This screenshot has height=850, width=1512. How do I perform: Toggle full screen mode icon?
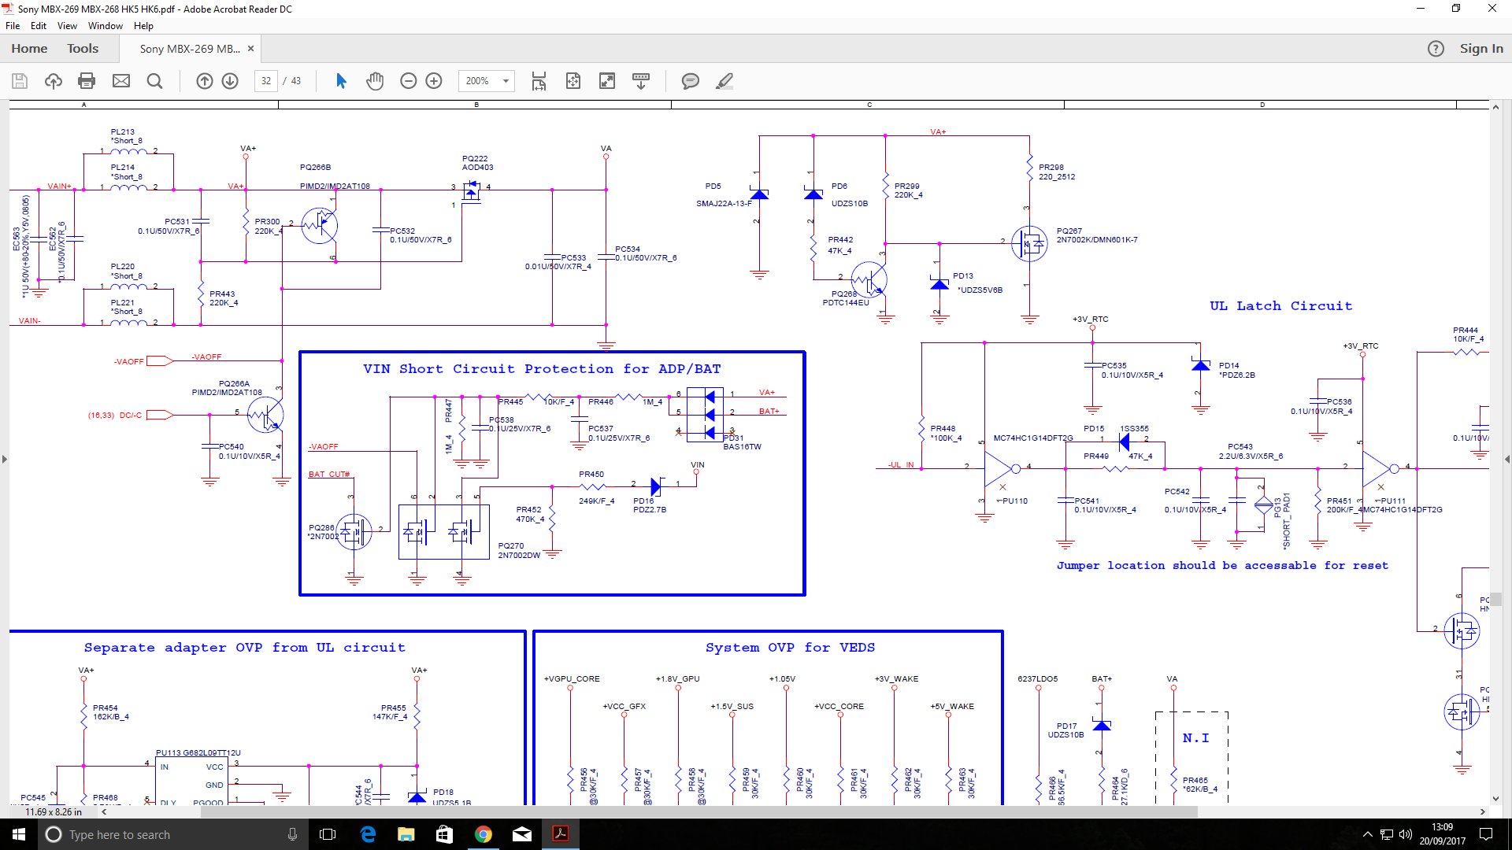pos(607,81)
